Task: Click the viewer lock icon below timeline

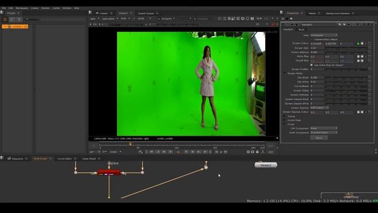Action: (x=258, y=152)
